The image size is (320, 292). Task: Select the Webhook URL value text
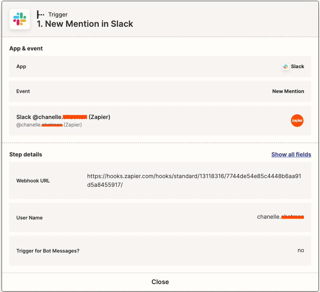[x=194, y=180]
